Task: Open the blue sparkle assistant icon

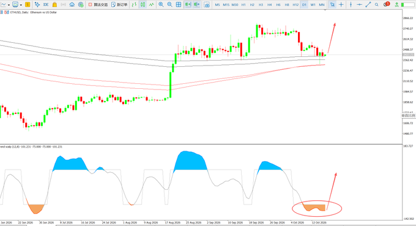Action: point(37,4)
